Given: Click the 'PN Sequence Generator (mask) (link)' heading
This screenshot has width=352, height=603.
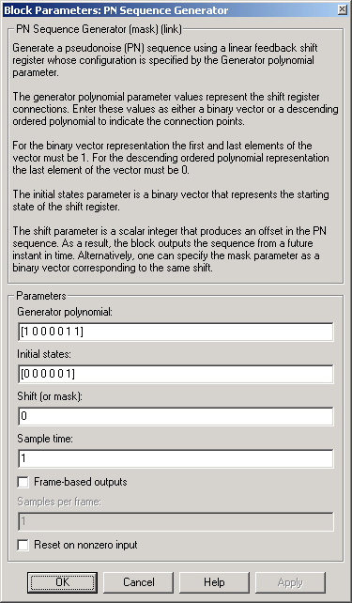Looking at the screenshot, I should [99, 29].
